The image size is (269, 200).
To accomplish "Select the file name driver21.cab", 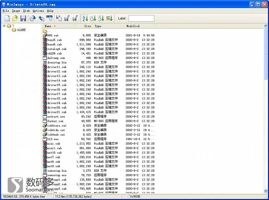I will click(x=57, y=112).
